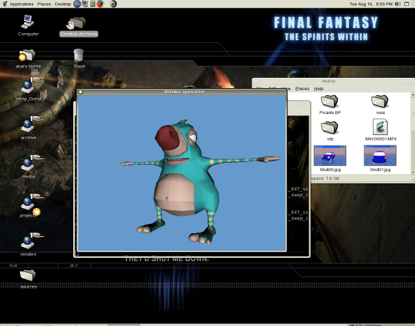
Task: Open Places menu in Mobile window
Action: pos(302,89)
